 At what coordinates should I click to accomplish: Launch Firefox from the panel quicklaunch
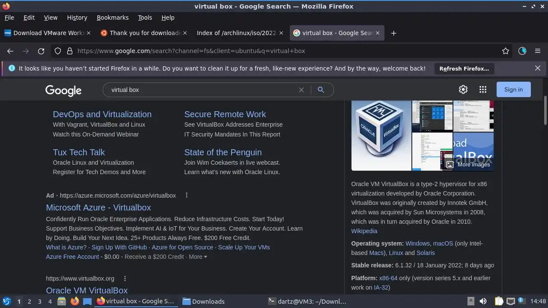(74, 301)
